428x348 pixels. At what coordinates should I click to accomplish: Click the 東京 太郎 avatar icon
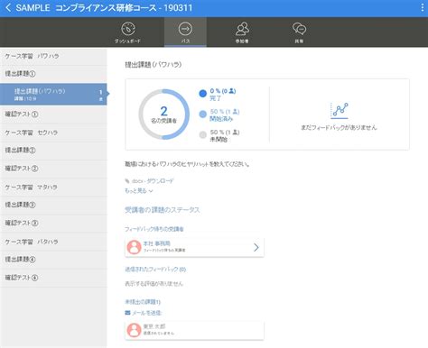[135, 330]
